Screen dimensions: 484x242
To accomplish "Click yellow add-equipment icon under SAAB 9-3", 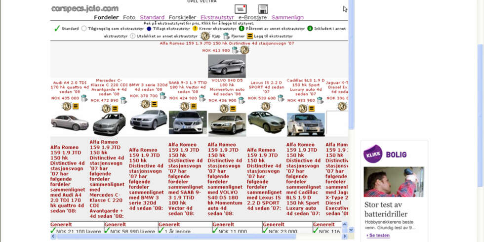I will (194, 106).
